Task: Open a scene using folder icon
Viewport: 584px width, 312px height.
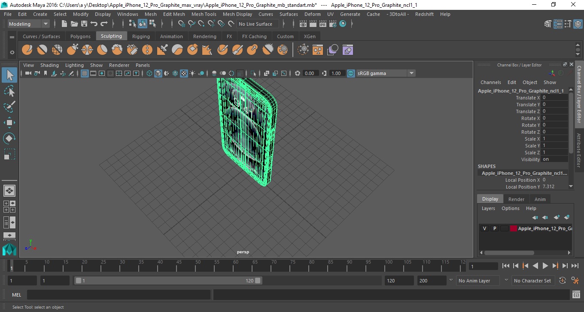Action: [x=74, y=24]
